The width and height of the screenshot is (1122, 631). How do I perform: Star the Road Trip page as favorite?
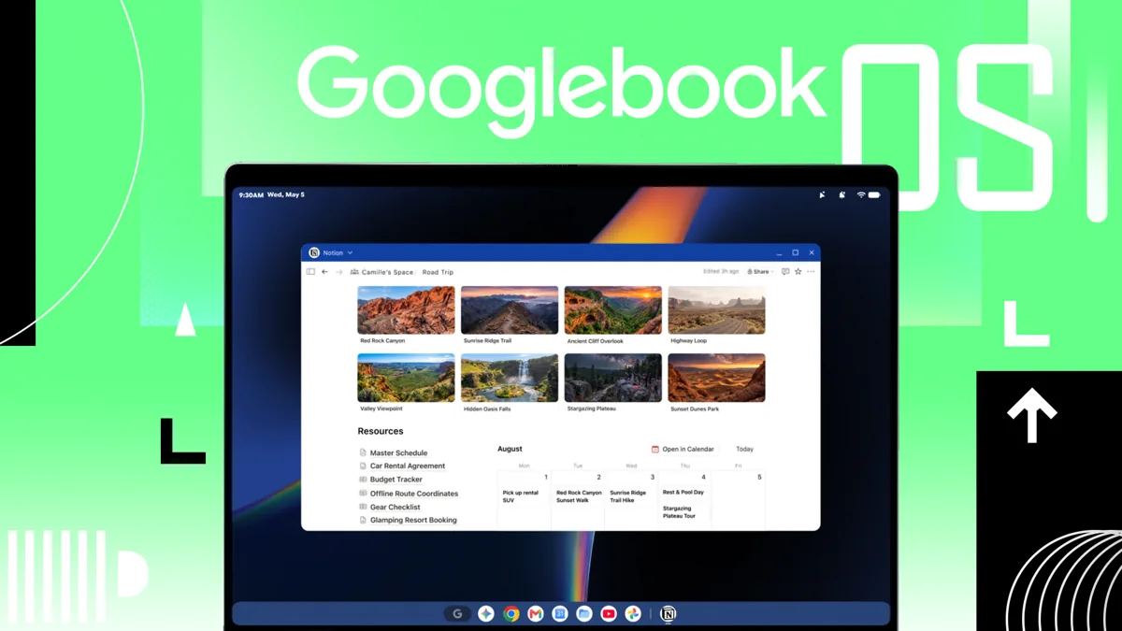[798, 272]
